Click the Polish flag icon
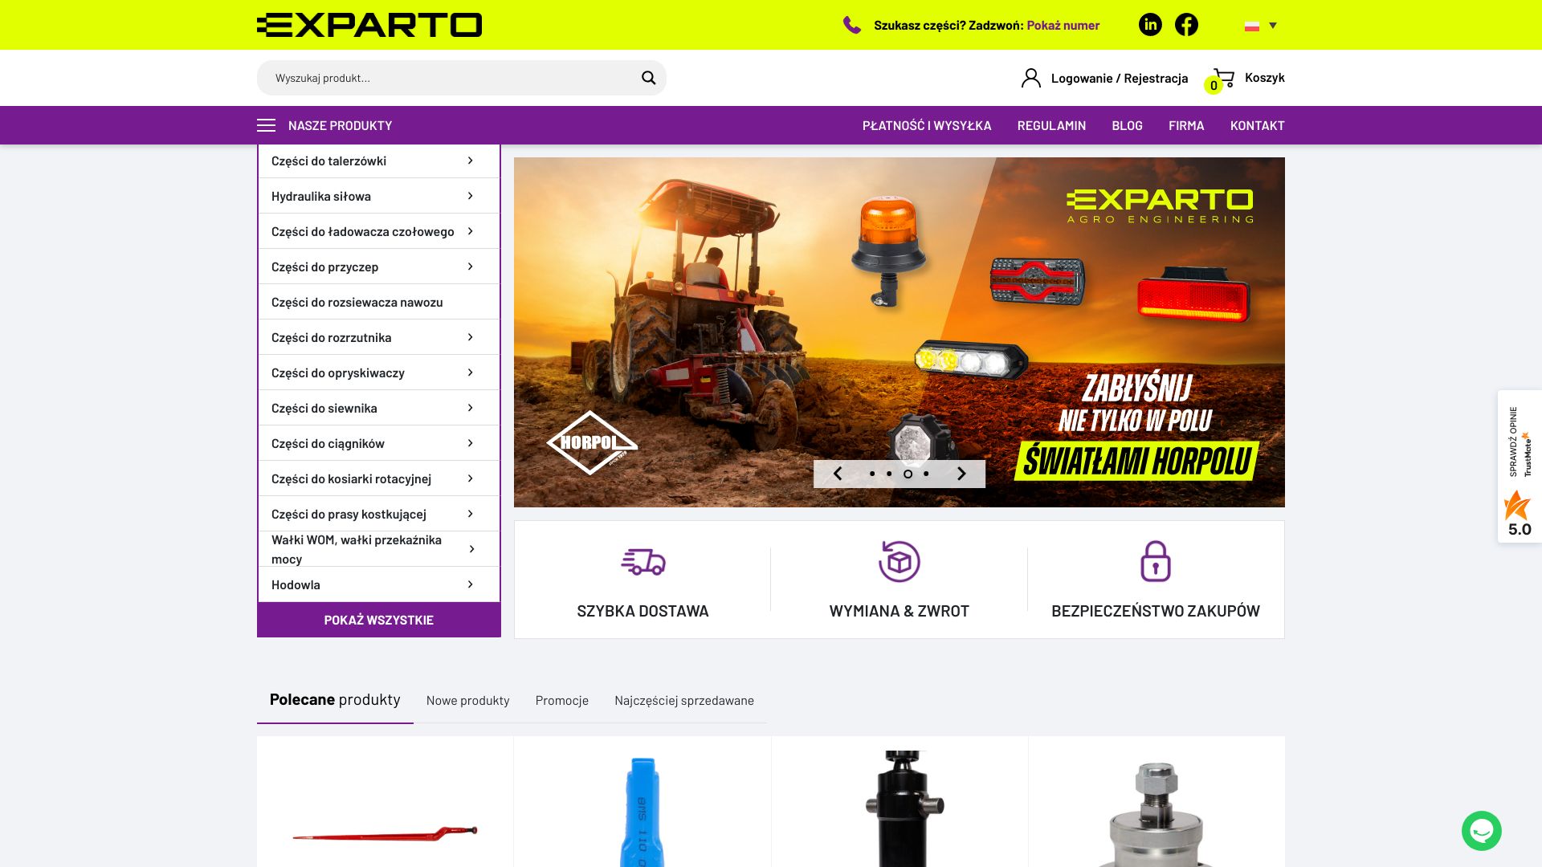Screen dimensions: 1542x867 pos(1252,26)
